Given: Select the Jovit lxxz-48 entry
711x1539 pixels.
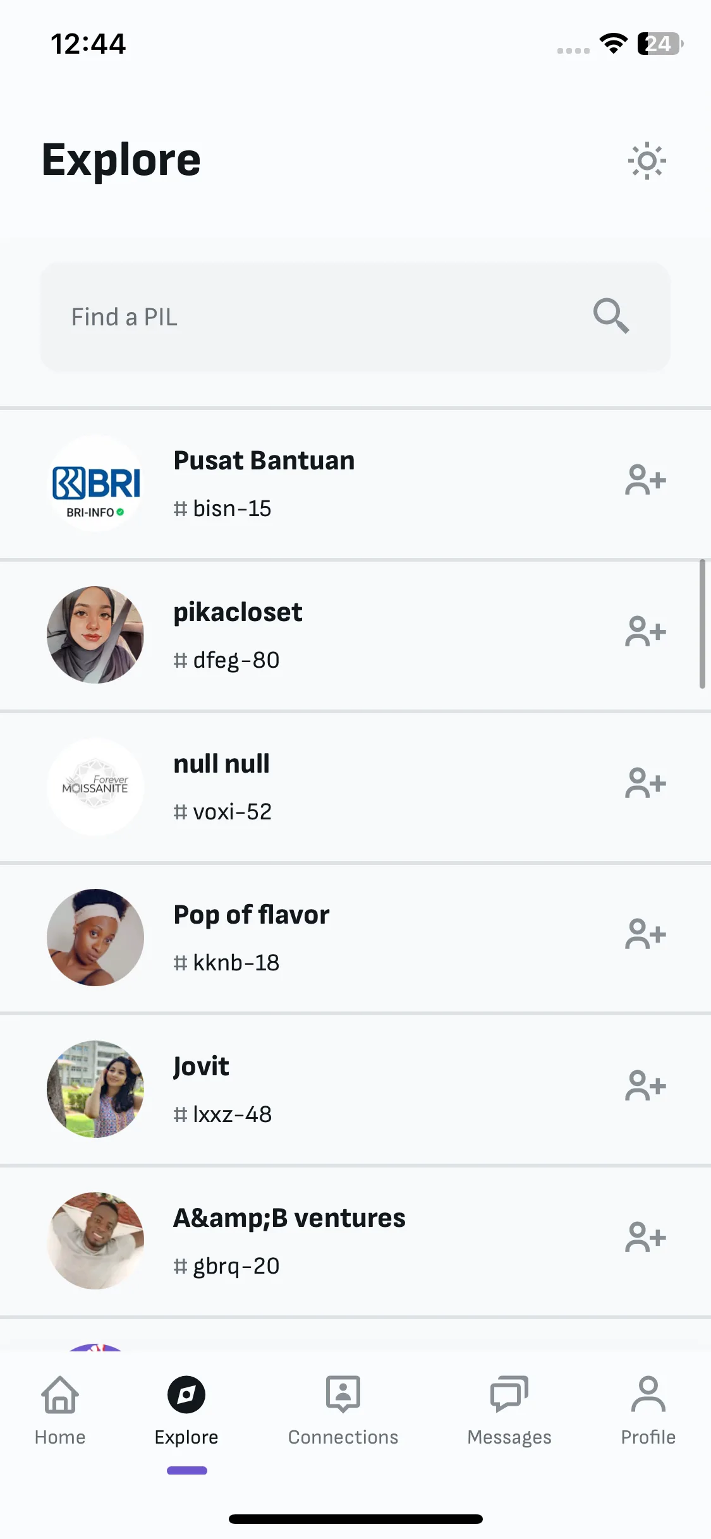Looking at the screenshot, I should pos(355,1090).
